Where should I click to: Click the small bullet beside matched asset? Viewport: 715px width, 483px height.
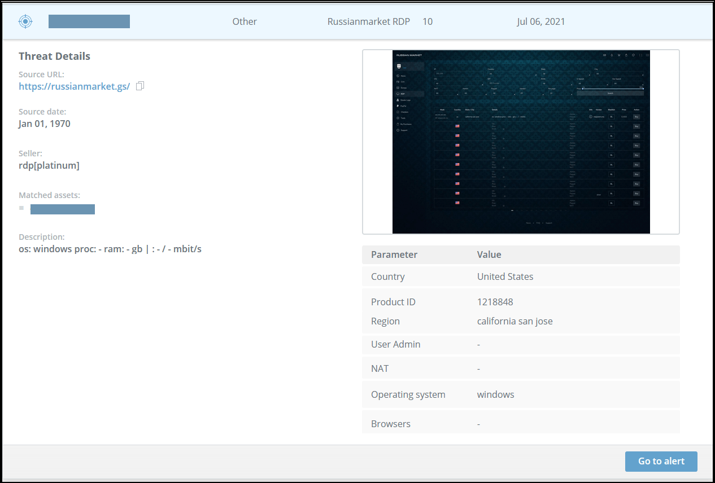(x=21, y=208)
